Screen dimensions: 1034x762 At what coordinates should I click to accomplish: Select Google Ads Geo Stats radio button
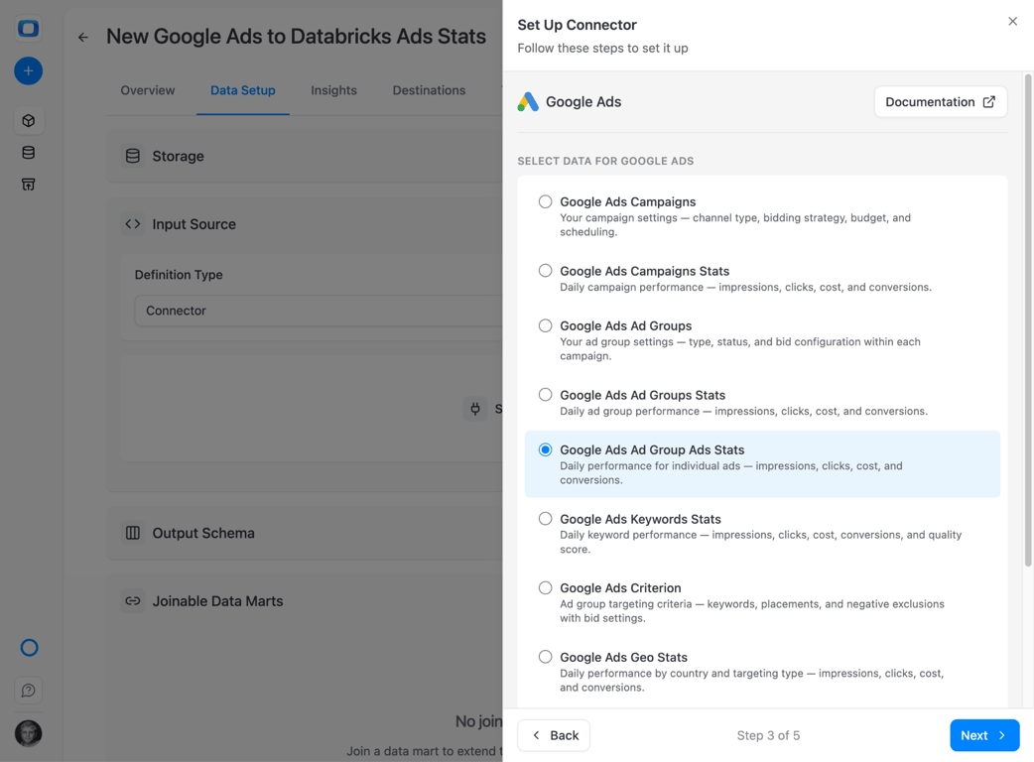pos(546,657)
